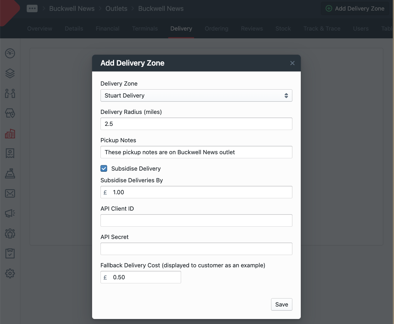Open the Track & Trace tab
The image size is (394, 324).
[322, 29]
